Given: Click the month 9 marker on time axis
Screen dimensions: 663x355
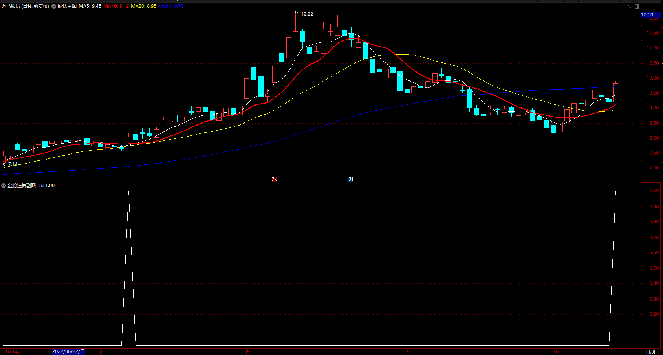Looking at the screenshot, I should [408, 352].
